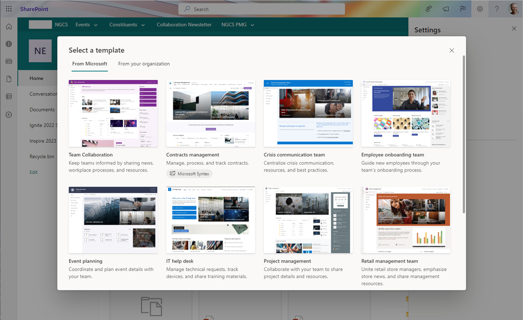Click the flag icon in the header
Viewport: 523px width, 320px height.
tap(463, 9)
